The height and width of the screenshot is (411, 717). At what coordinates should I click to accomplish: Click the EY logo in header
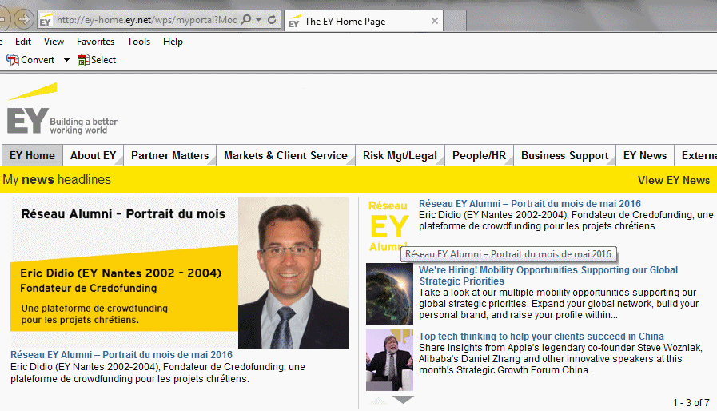click(62, 109)
